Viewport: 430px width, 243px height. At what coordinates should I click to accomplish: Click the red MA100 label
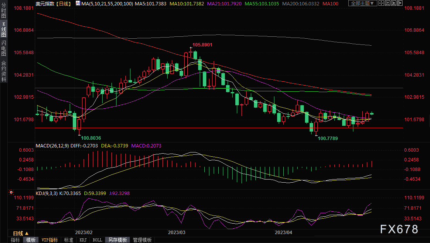click(x=331, y=3)
